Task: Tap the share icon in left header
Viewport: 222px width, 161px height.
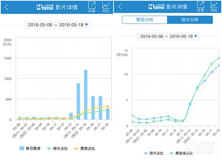Action: [92, 7]
